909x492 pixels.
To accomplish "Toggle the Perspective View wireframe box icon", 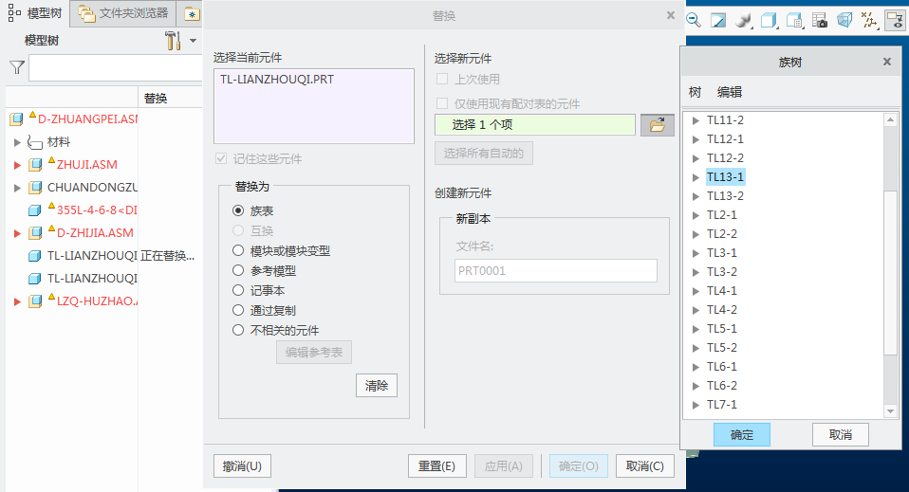I will click(x=844, y=20).
